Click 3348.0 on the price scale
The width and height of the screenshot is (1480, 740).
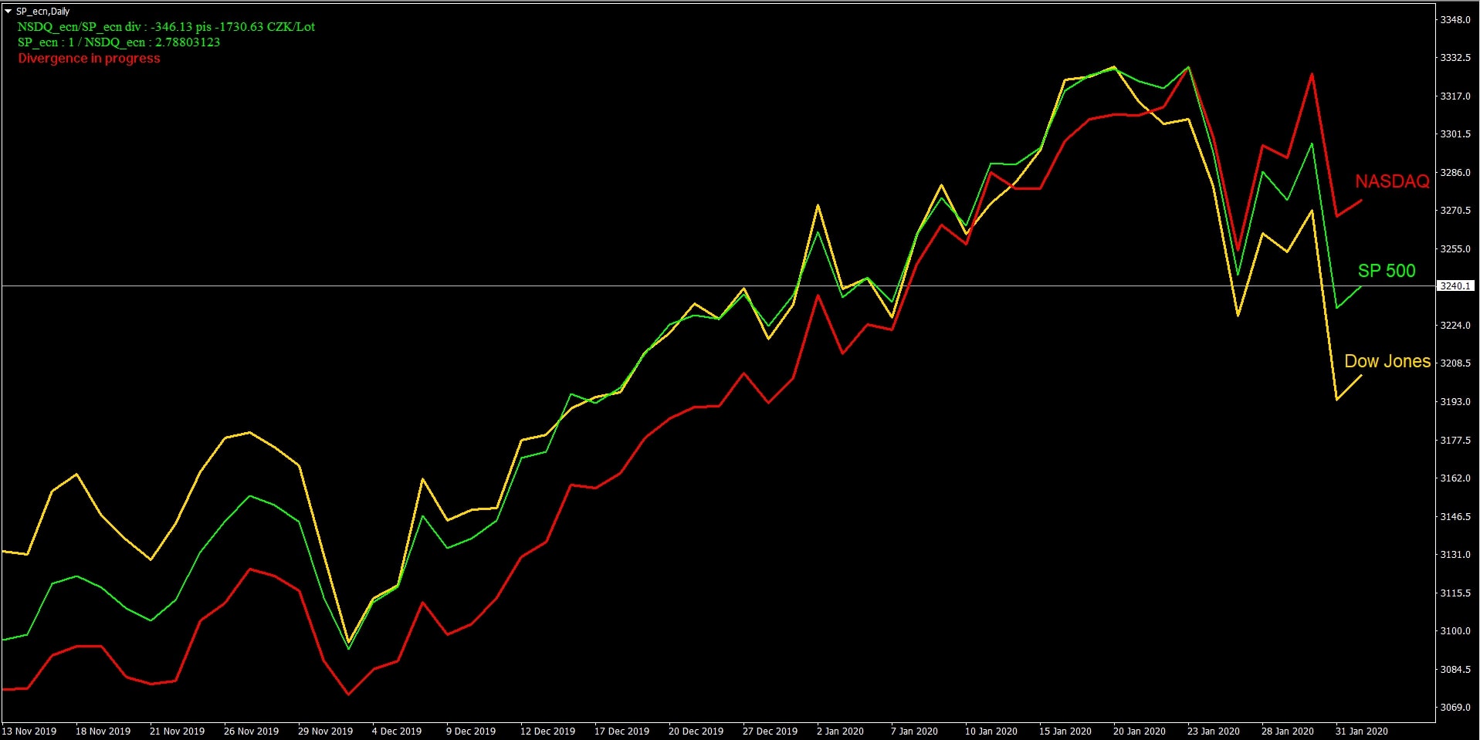point(1455,20)
